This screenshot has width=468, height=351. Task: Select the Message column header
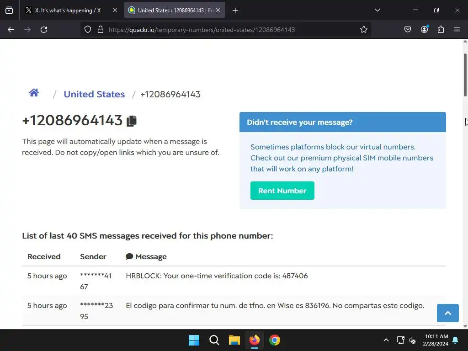(x=146, y=257)
